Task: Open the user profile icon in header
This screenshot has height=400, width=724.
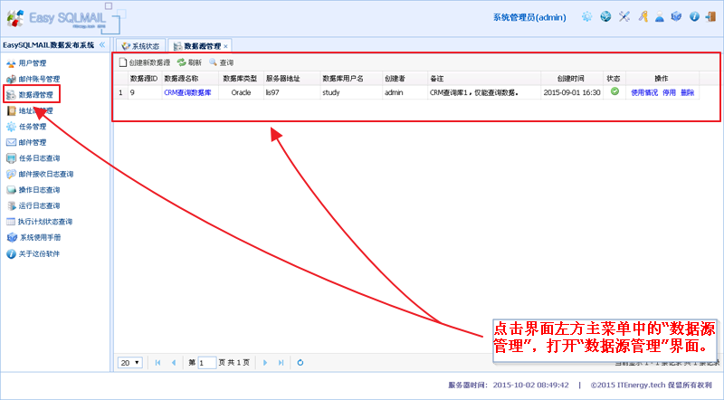Action: (660, 17)
